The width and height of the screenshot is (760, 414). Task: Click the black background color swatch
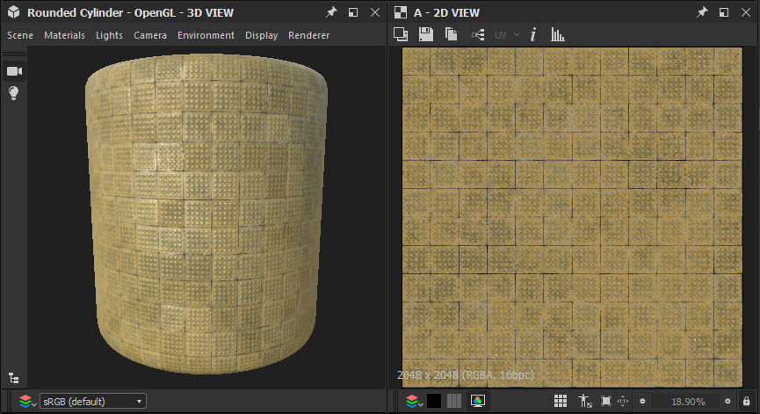pos(434,401)
